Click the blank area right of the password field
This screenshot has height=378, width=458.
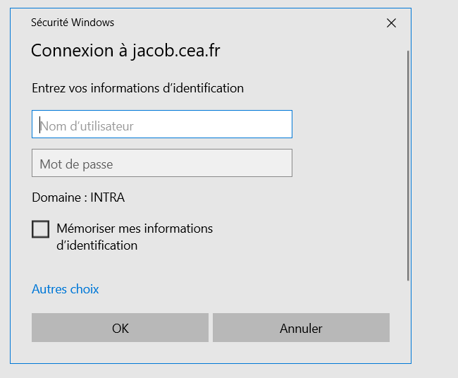[345, 164]
